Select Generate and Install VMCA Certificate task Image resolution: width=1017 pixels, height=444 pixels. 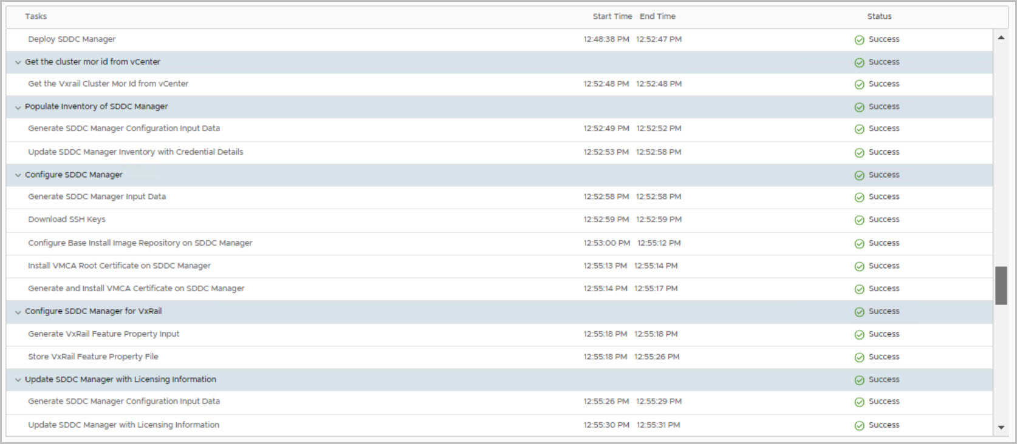[x=136, y=289]
